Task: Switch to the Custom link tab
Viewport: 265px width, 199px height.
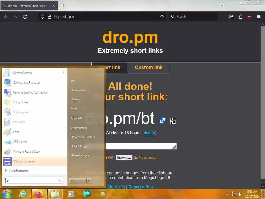Action: point(149,68)
